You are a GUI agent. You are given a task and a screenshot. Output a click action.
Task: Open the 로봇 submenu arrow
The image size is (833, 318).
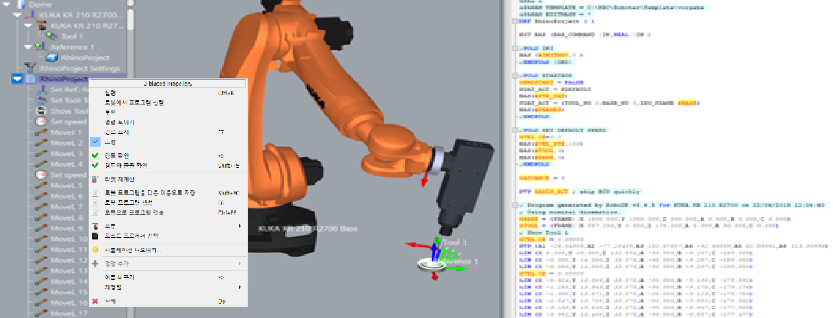(240, 226)
